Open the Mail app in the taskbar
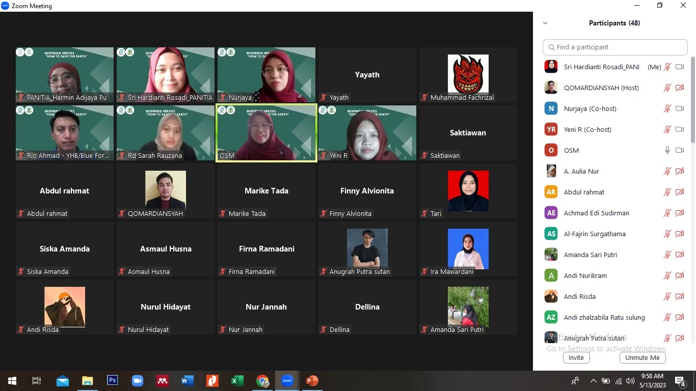Screen dimensions: 696x391 [x=63, y=380]
